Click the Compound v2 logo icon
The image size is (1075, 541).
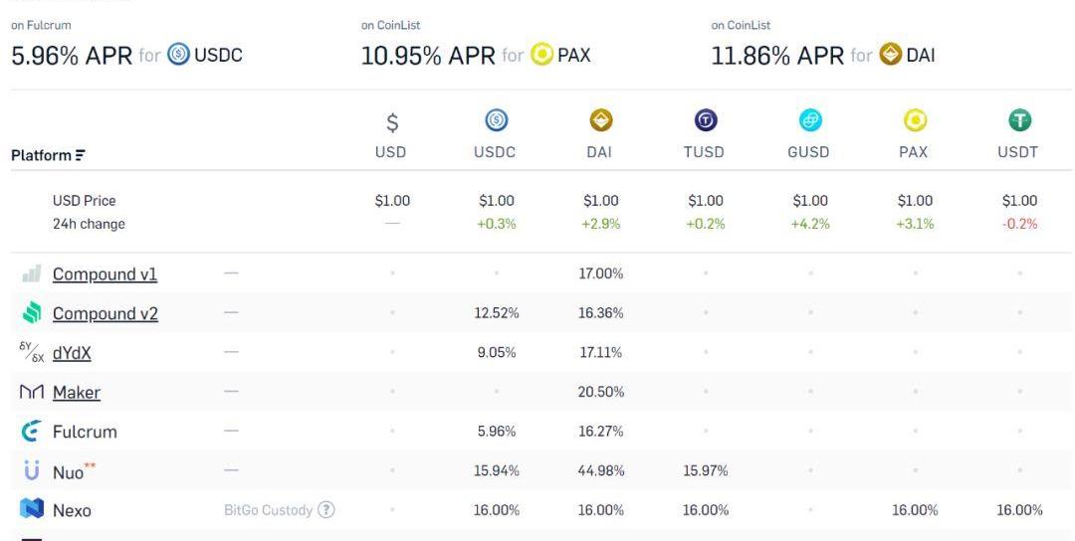[32, 313]
